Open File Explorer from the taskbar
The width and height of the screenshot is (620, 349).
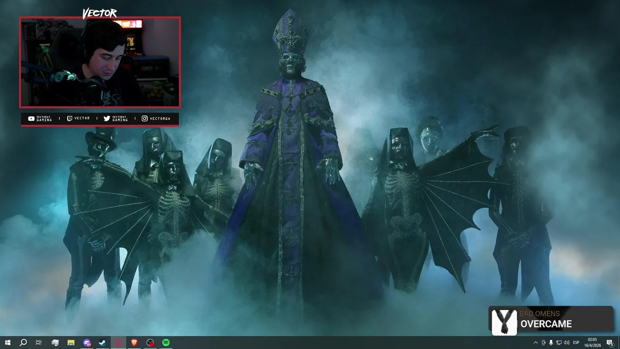[x=71, y=343]
